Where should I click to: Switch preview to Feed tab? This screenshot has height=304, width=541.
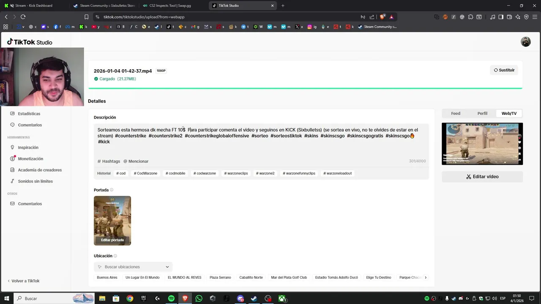(456, 113)
